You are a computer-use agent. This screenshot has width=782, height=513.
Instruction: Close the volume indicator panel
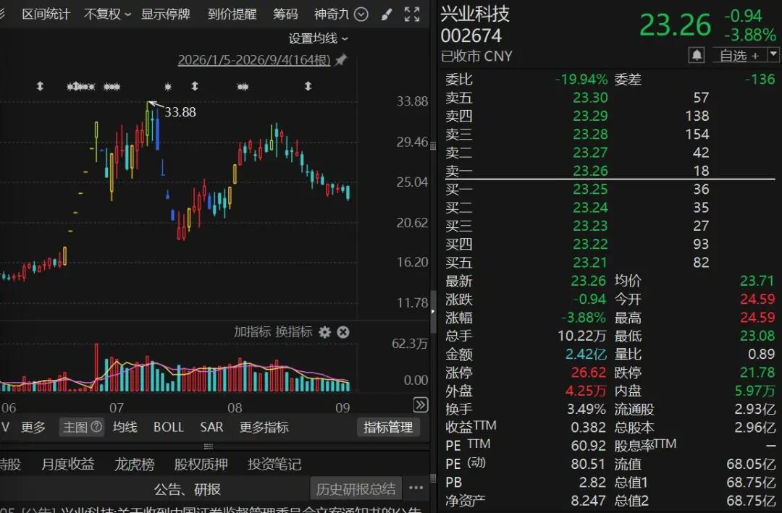point(343,332)
